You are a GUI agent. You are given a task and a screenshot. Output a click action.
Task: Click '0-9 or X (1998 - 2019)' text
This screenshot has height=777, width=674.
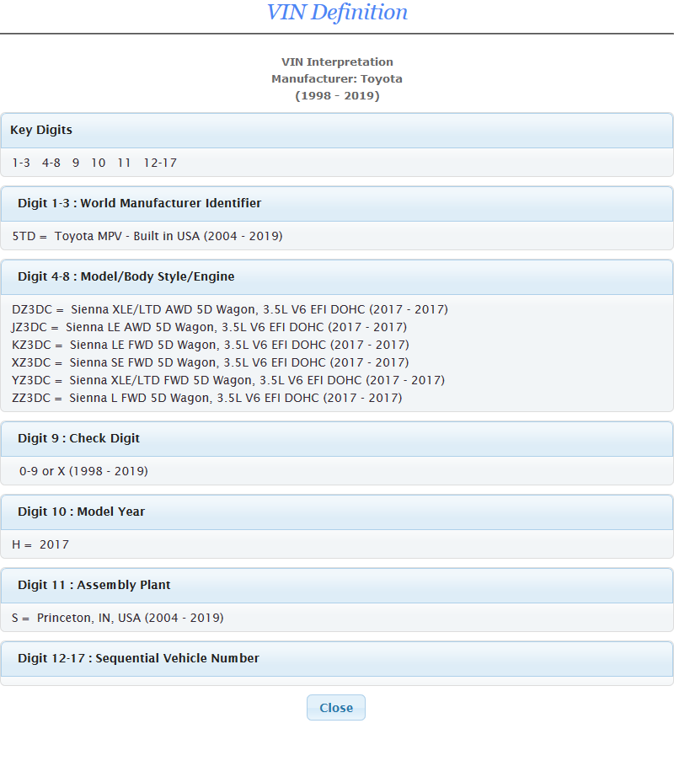coord(83,471)
